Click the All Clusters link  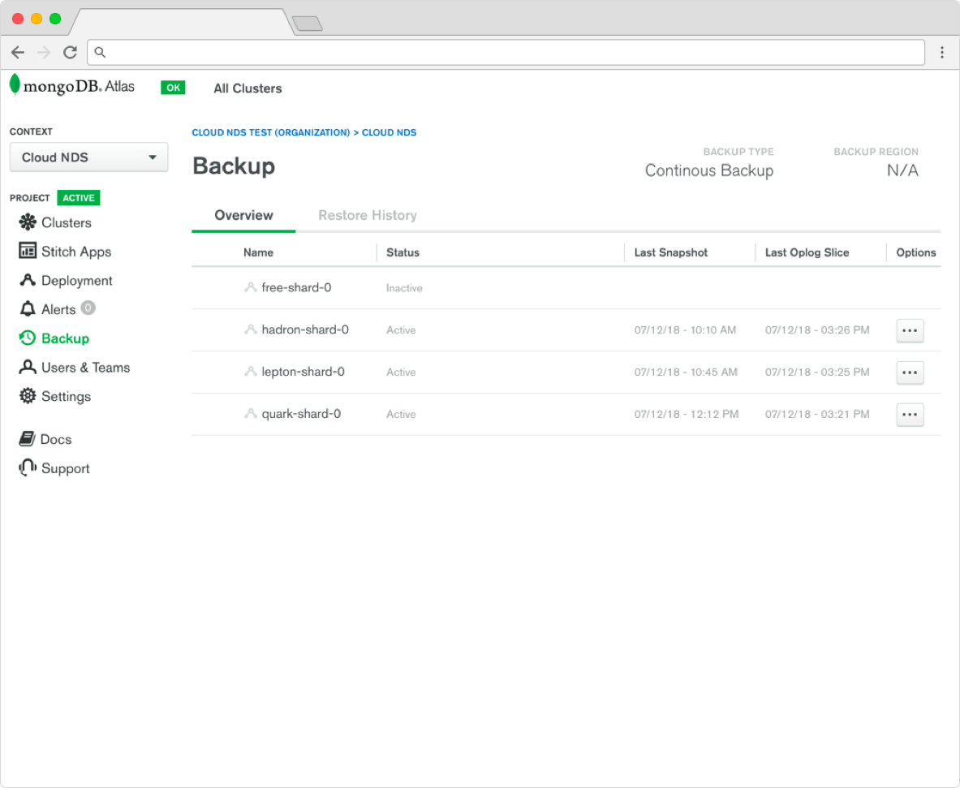[x=248, y=88]
